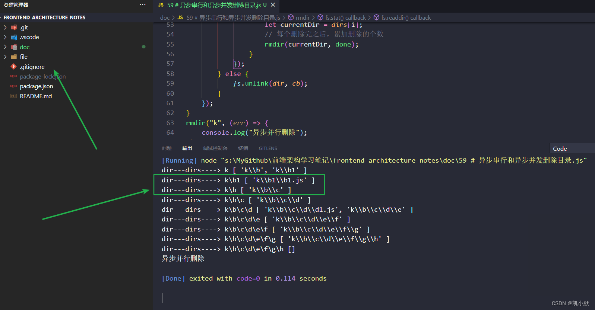The image size is (595, 310).
Task: Click the .gitignore git icon
Action: click(14, 67)
